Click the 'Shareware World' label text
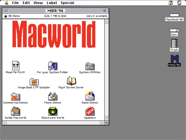This screenshot has height=140, width=186. [53, 118]
